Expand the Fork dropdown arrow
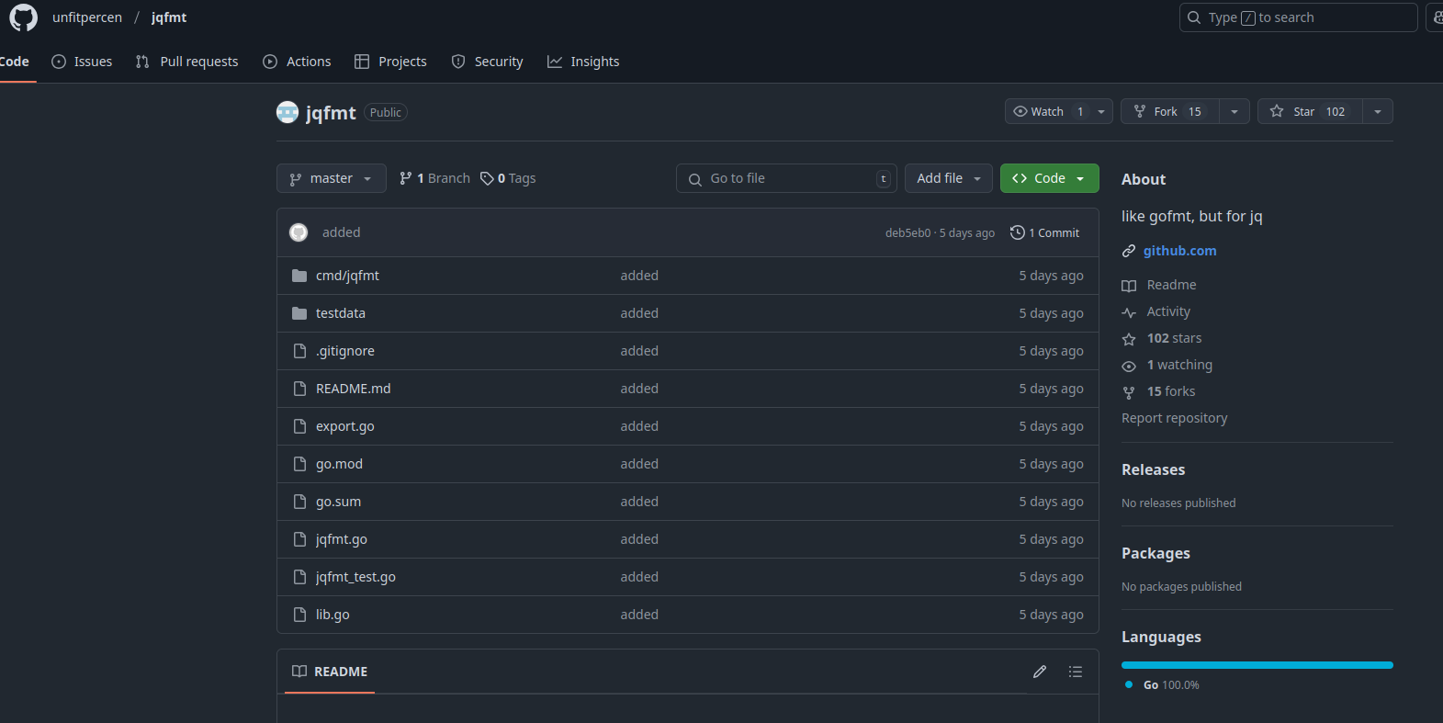 coord(1234,111)
